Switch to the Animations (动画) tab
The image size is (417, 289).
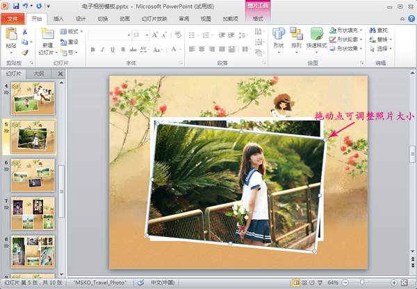coord(124,19)
